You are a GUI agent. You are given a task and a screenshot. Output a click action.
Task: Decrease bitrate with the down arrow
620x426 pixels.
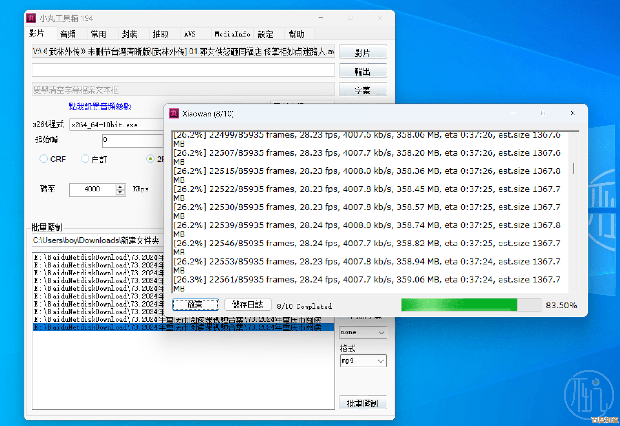[120, 192]
